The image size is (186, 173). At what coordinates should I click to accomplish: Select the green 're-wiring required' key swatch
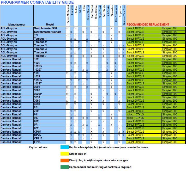tap(64, 167)
